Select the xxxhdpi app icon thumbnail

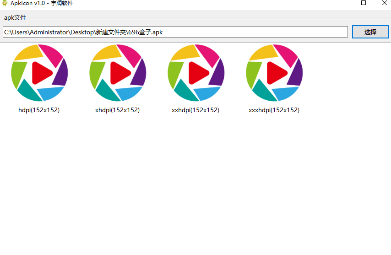pyautogui.click(x=274, y=73)
